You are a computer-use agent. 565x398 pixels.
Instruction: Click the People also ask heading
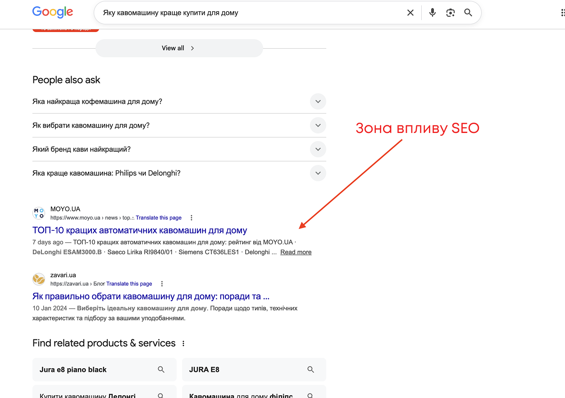66,80
